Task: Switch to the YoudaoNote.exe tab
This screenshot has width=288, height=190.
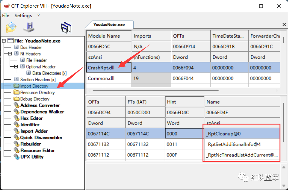Action: click(109, 25)
